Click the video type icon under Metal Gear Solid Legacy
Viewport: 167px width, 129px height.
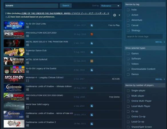(x=27, y=107)
